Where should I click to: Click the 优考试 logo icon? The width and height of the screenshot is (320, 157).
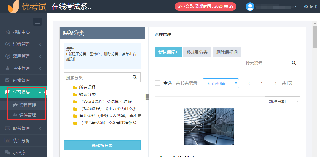click(x=13, y=7)
